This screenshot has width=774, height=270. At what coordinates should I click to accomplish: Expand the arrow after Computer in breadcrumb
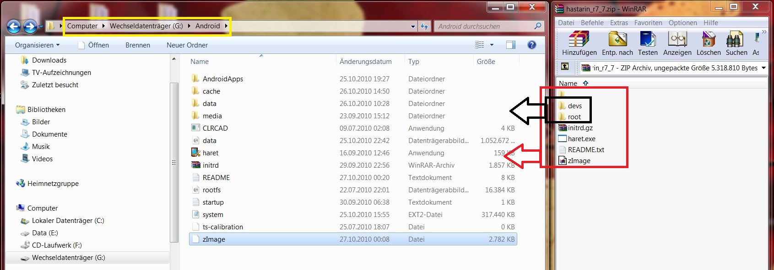coord(104,26)
